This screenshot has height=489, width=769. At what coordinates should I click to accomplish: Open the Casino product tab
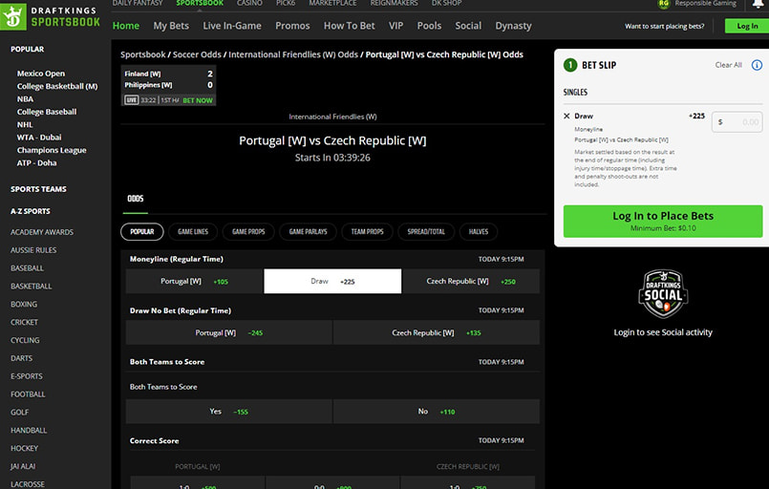coord(249,4)
